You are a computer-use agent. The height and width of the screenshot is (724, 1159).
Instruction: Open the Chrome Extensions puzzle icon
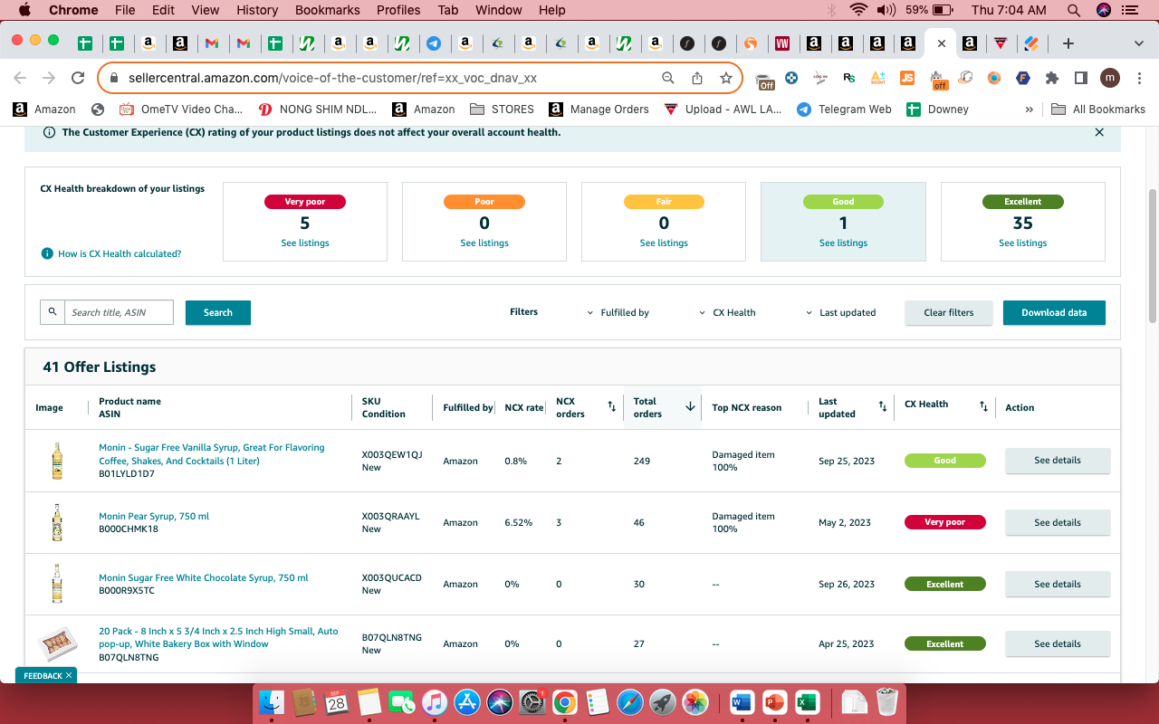tap(1052, 78)
